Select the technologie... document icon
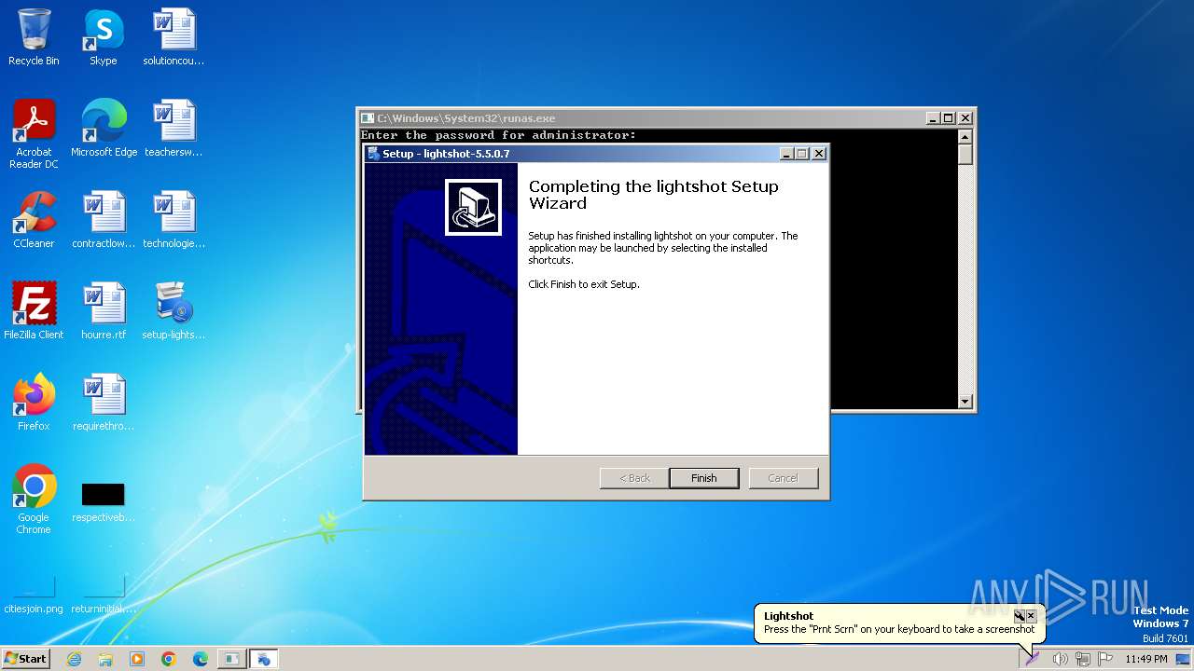Image resolution: width=1194 pixels, height=671 pixels. [174, 220]
